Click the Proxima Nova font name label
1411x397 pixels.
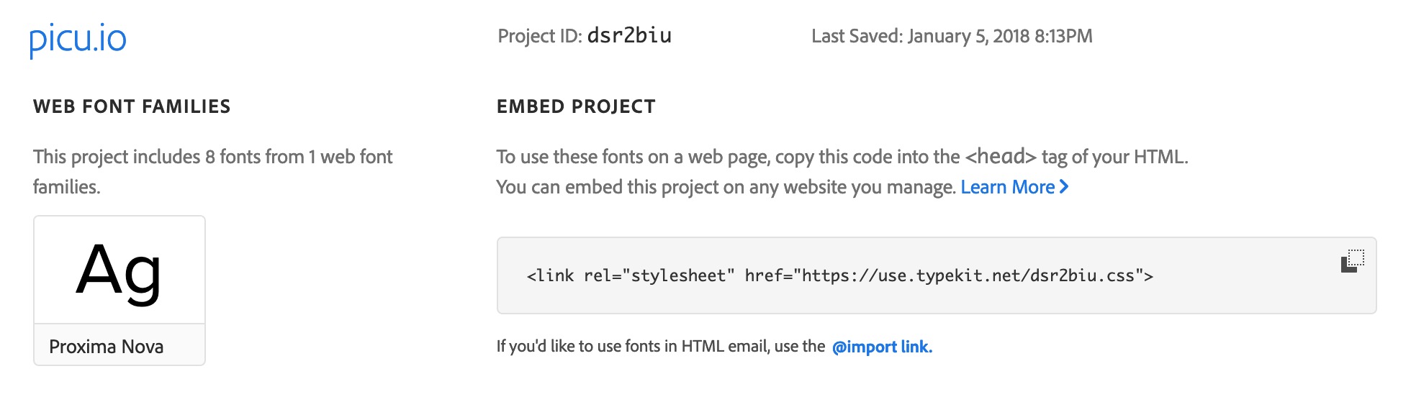107,347
